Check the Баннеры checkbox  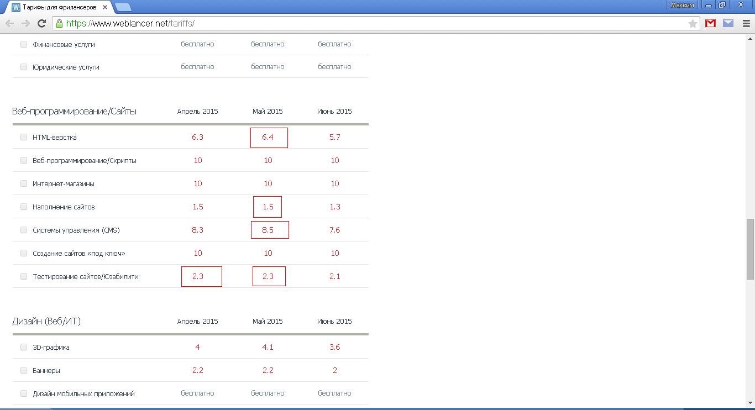click(24, 370)
